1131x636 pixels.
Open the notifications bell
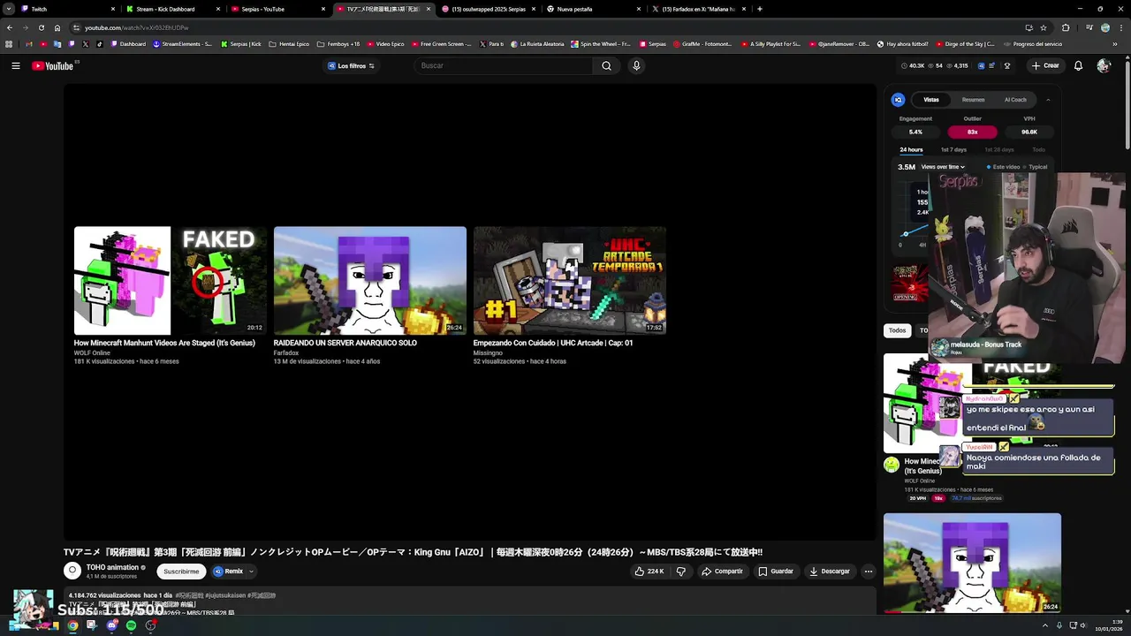pos(1078,65)
